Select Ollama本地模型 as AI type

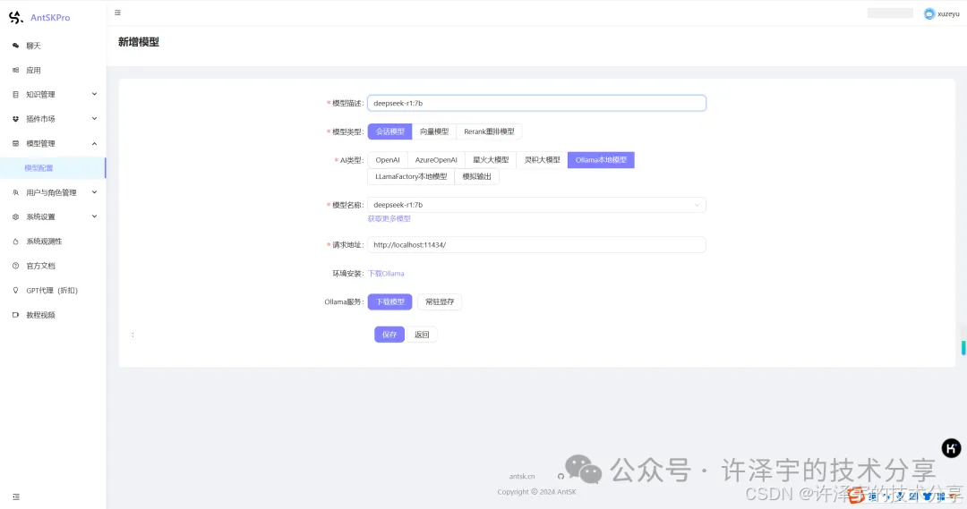coord(601,159)
